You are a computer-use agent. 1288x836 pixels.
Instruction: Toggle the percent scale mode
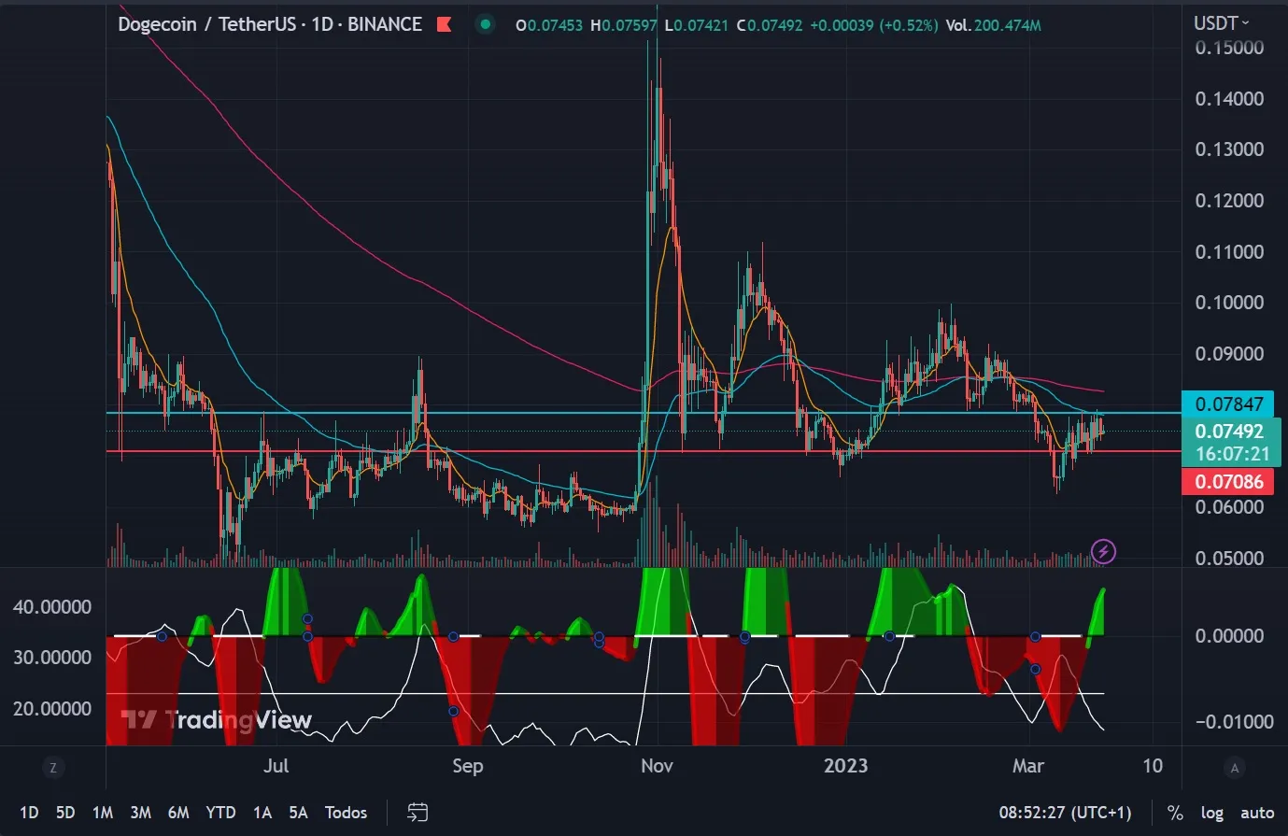click(x=1175, y=813)
